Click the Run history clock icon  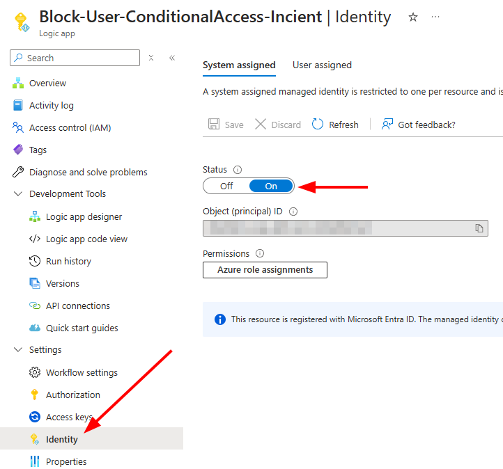[x=35, y=261]
